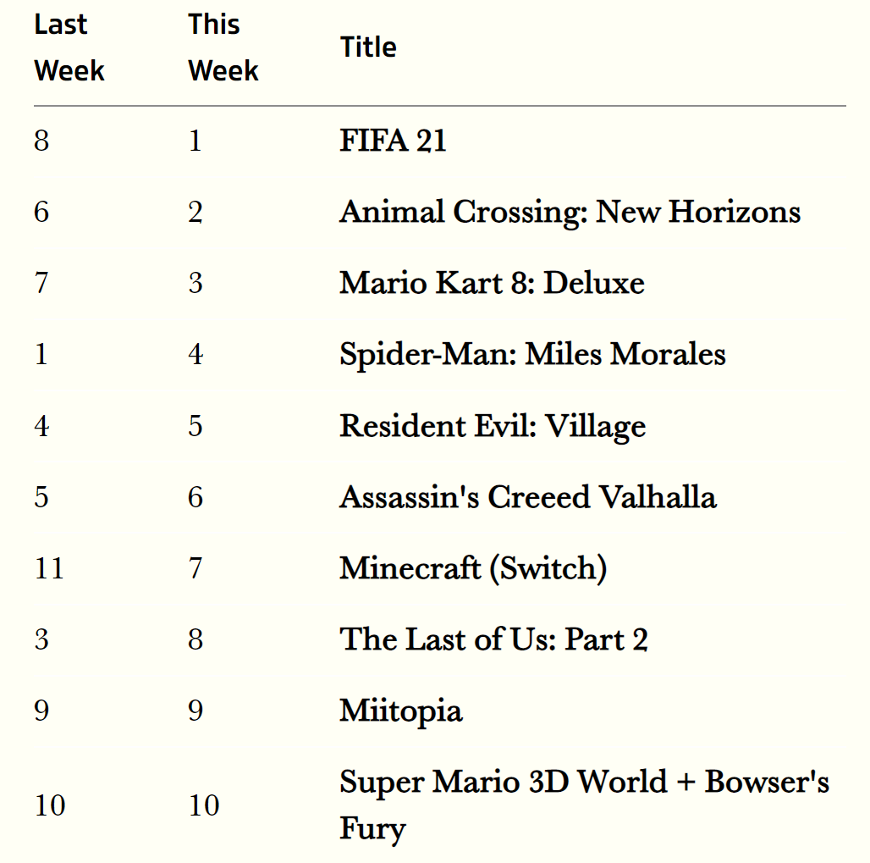Select Assassin's Creed Valhalla title
Image resolution: width=870 pixels, height=863 pixels.
click(528, 497)
